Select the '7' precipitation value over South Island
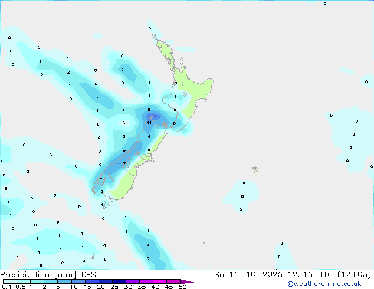This screenshot has height=289, width=374. coord(124,163)
